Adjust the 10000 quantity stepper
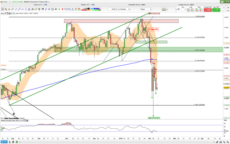The image size is (230, 144). [117, 9]
